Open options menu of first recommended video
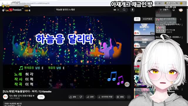This screenshot has width=188, height=106. pyautogui.click(x=182, y=25)
